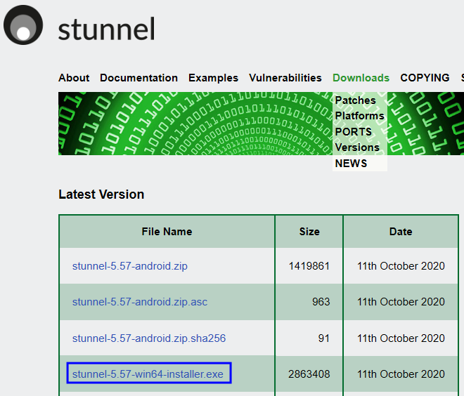Download stunnel-5.57-android.zip.sha256 checksum file
The height and width of the screenshot is (396, 464).
click(x=149, y=338)
